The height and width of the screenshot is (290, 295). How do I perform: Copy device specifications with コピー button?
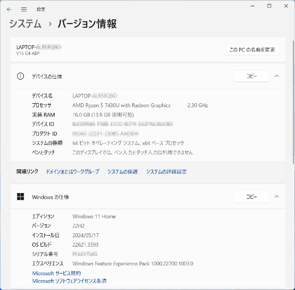251,76
